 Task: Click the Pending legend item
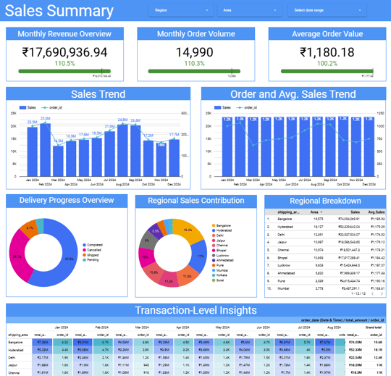pyautogui.click(x=91, y=260)
